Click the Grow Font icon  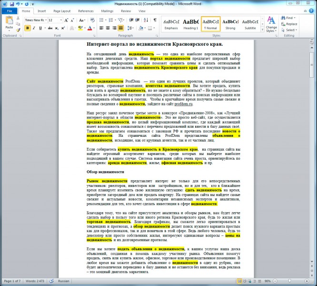[x=66, y=20]
